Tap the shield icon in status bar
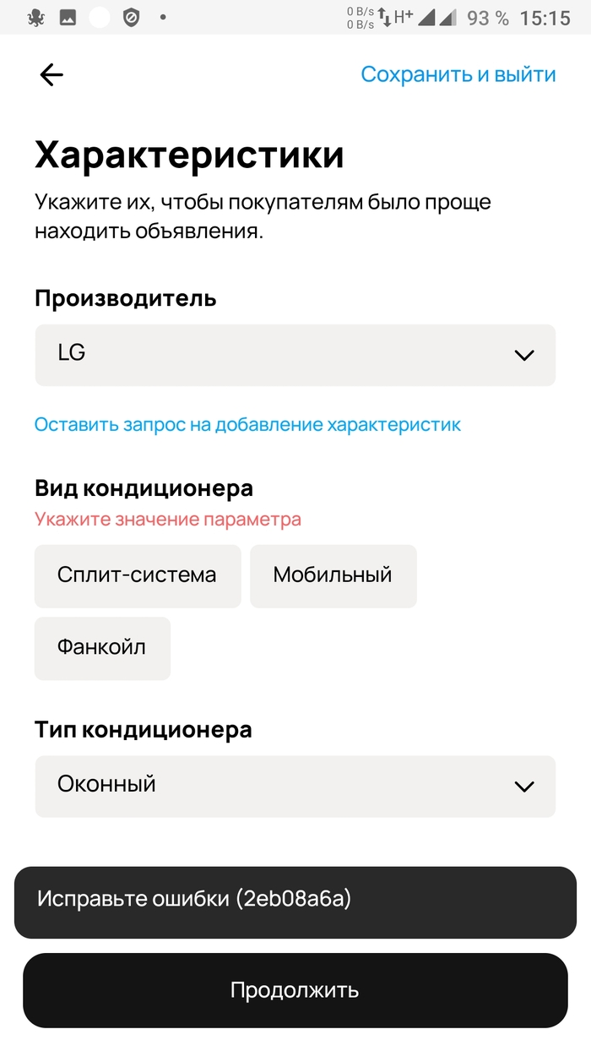 pyautogui.click(x=131, y=17)
